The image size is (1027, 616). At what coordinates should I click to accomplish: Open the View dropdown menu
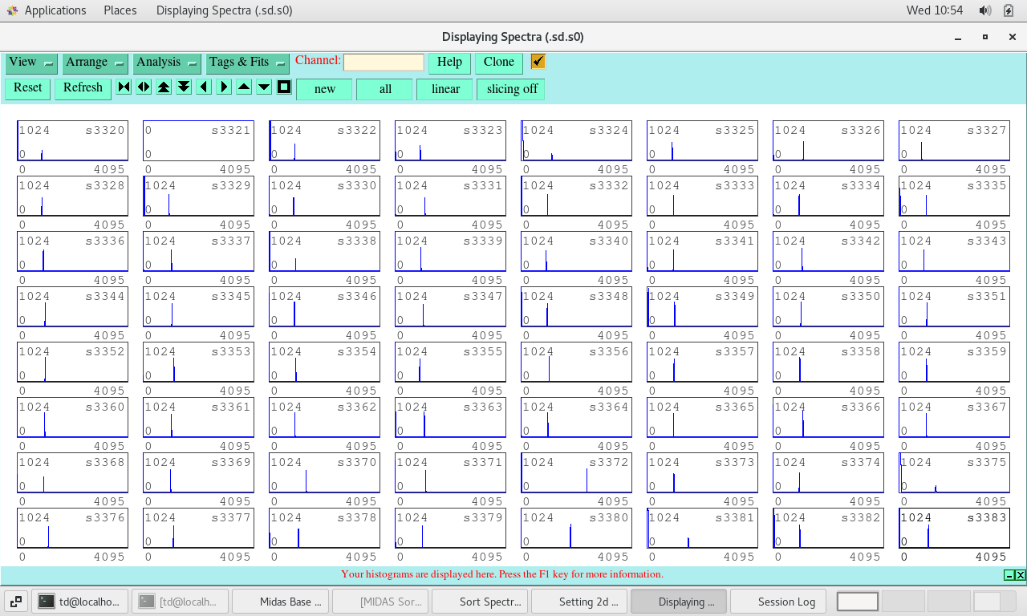coord(30,63)
